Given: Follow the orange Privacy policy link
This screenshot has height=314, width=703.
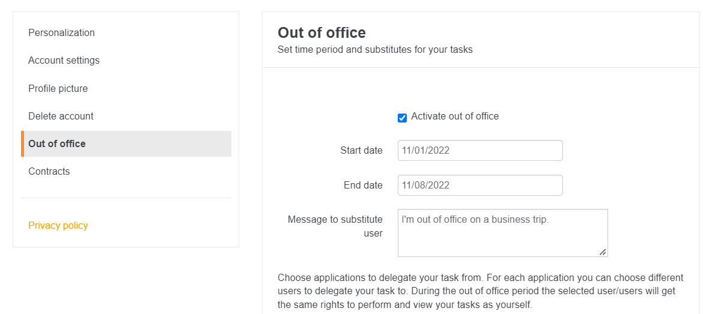Looking at the screenshot, I should click(58, 225).
